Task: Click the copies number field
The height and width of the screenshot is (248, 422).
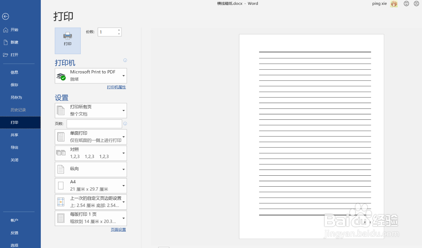Action: (x=107, y=32)
